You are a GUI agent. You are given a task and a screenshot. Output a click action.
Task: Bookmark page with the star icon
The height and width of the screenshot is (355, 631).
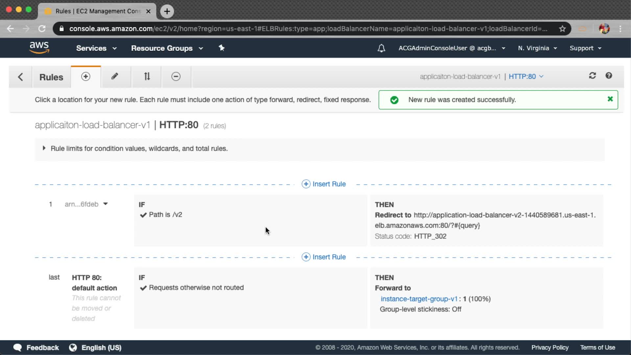coord(562,29)
